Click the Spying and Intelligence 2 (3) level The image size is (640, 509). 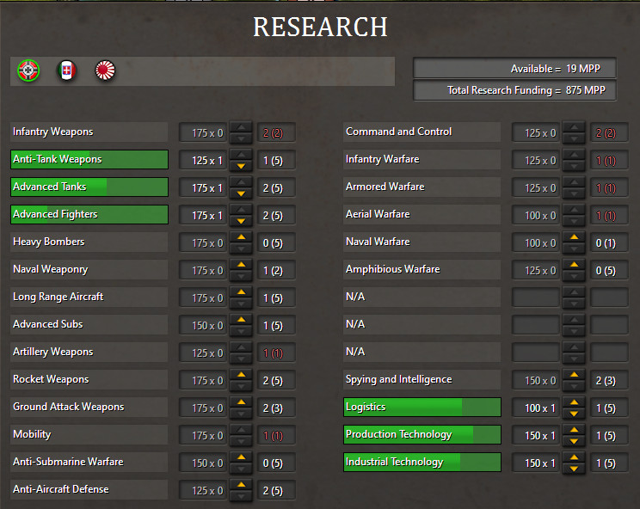pyautogui.click(x=609, y=381)
